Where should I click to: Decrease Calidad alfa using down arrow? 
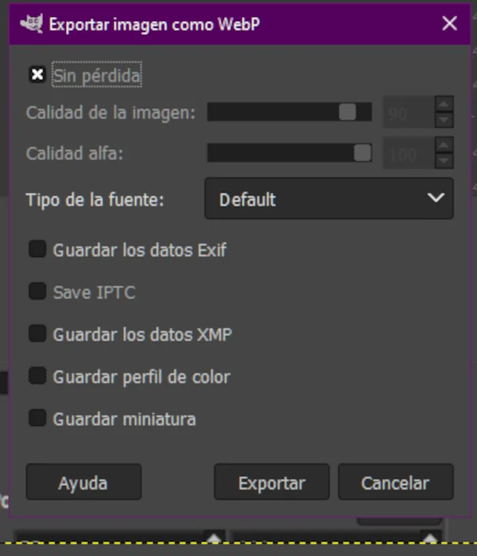point(444,161)
